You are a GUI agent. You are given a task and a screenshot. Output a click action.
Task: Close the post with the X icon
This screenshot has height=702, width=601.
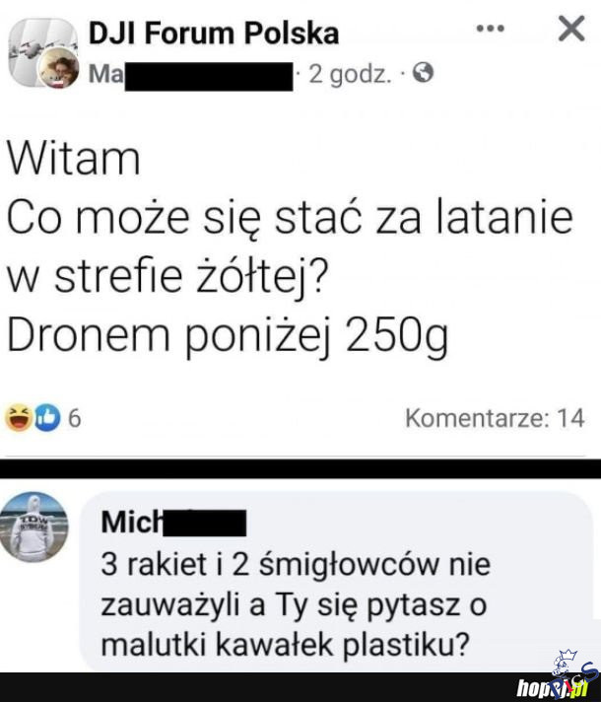coord(571,29)
